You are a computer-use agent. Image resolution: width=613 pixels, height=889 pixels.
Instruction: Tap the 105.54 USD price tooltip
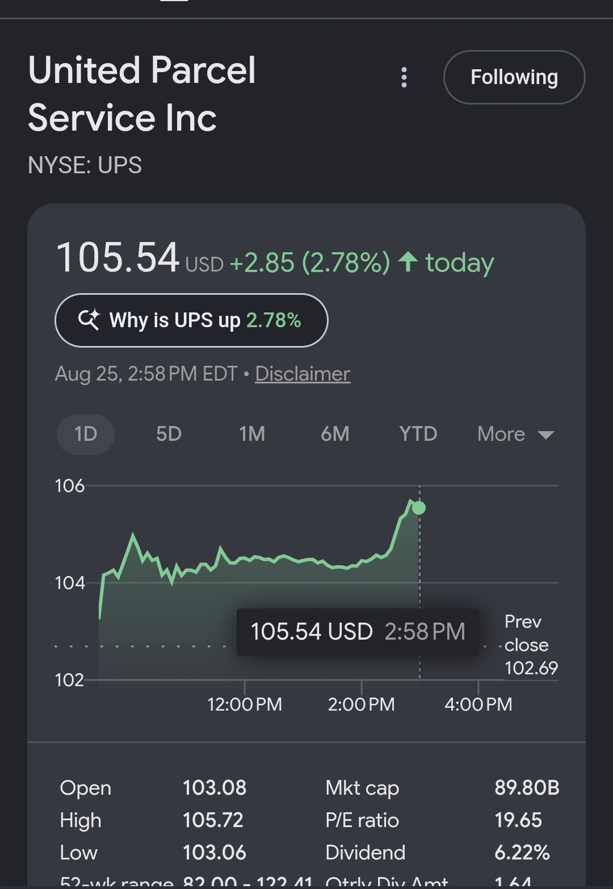(358, 632)
